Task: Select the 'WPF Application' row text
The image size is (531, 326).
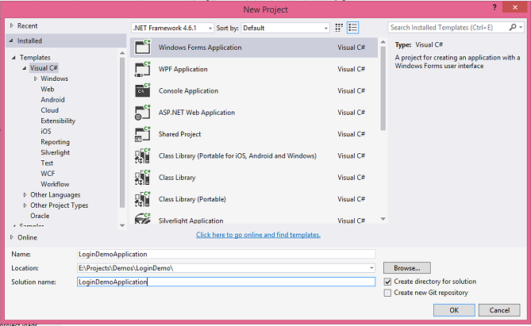Action: click(183, 69)
